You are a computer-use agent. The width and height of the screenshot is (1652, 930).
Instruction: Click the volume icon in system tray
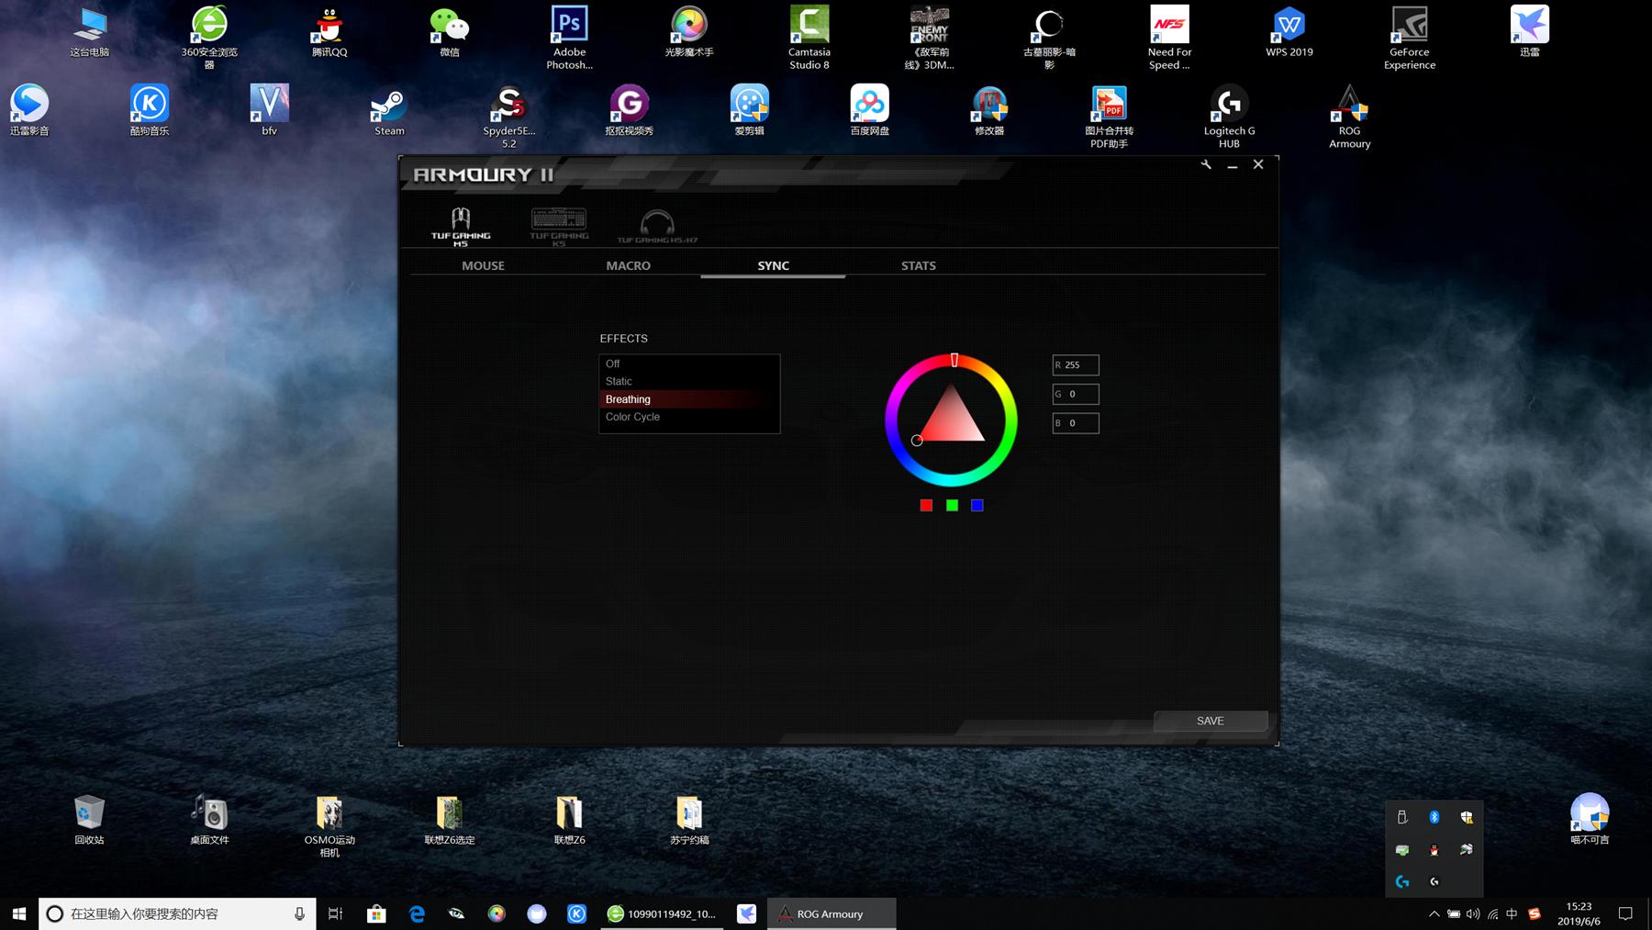click(x=1473, y=913)
